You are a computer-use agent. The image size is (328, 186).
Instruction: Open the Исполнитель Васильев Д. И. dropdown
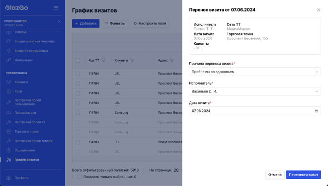click(255, 92)
